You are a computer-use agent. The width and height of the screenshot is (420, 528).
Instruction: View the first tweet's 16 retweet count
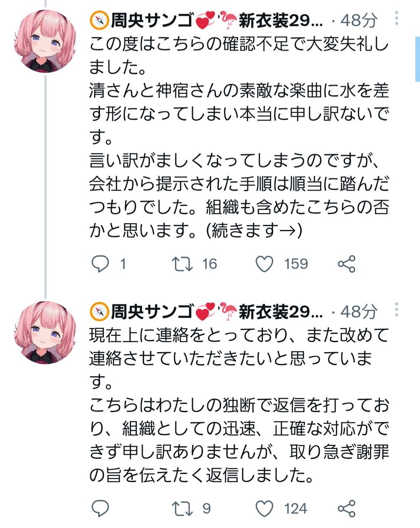click(209, 264)
